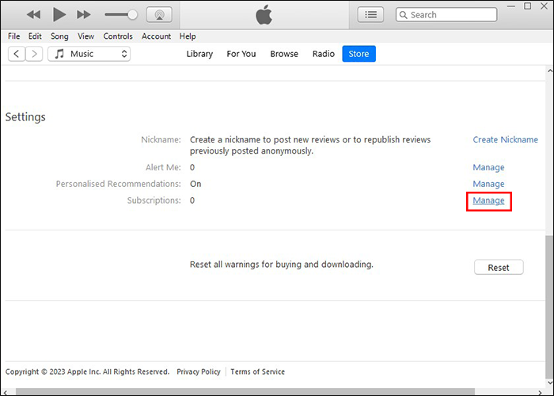The height and width of the screenshot is (396, 554).
Task: Click the scroll up arrow
Action: (550, 70)
